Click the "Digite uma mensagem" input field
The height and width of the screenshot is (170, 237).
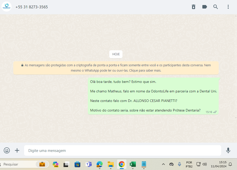click(x=123, y=151)
